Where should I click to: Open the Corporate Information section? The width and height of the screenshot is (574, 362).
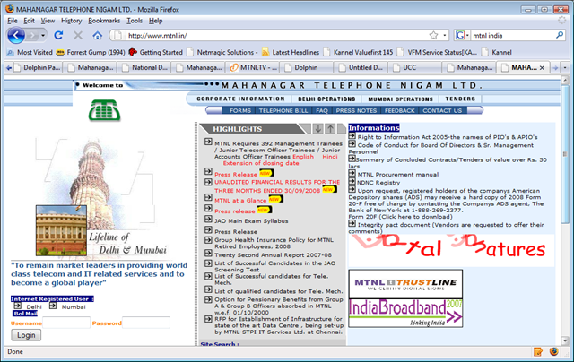tap(240, 99)
